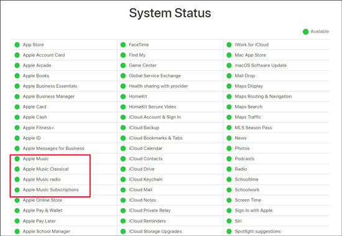Click the status dot for Find My
This screenshot has width=342, height=236.
tap(123, 55)
